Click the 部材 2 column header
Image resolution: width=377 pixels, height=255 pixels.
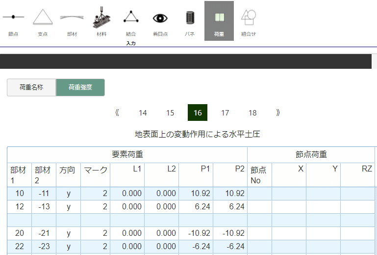pos(44,175)
